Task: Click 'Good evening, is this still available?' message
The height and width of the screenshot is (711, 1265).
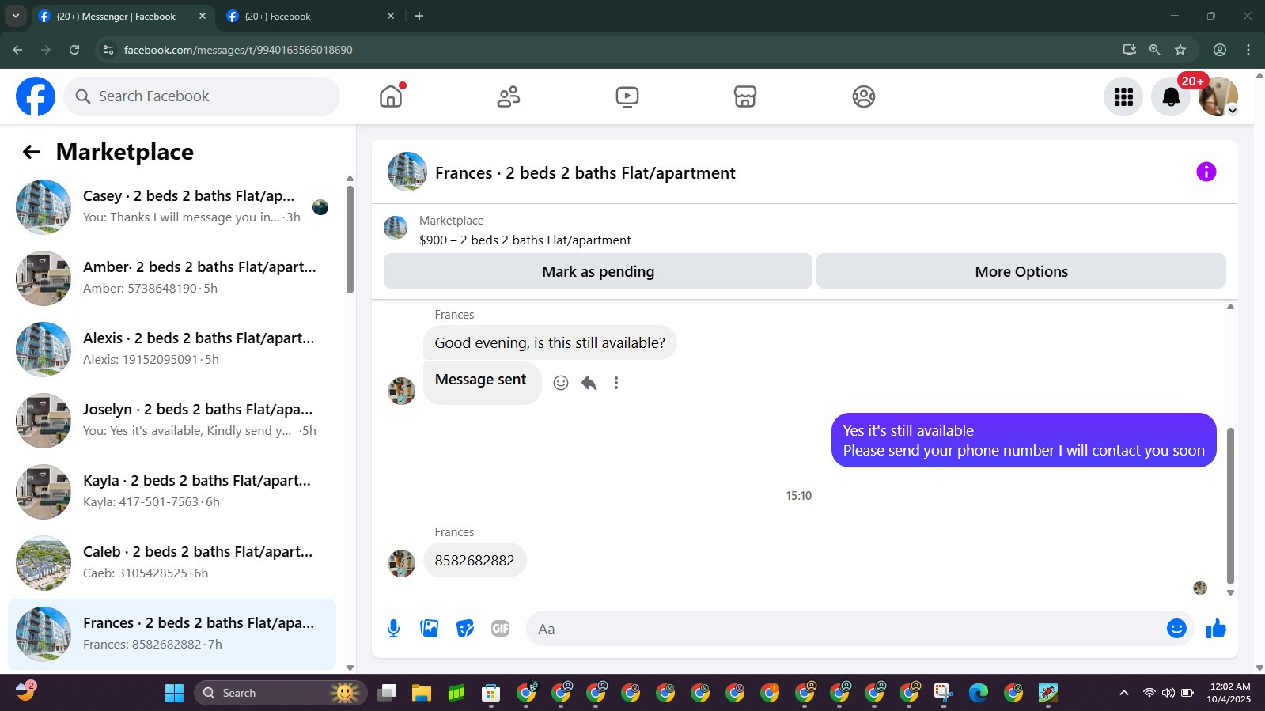Action: point(550,342)
